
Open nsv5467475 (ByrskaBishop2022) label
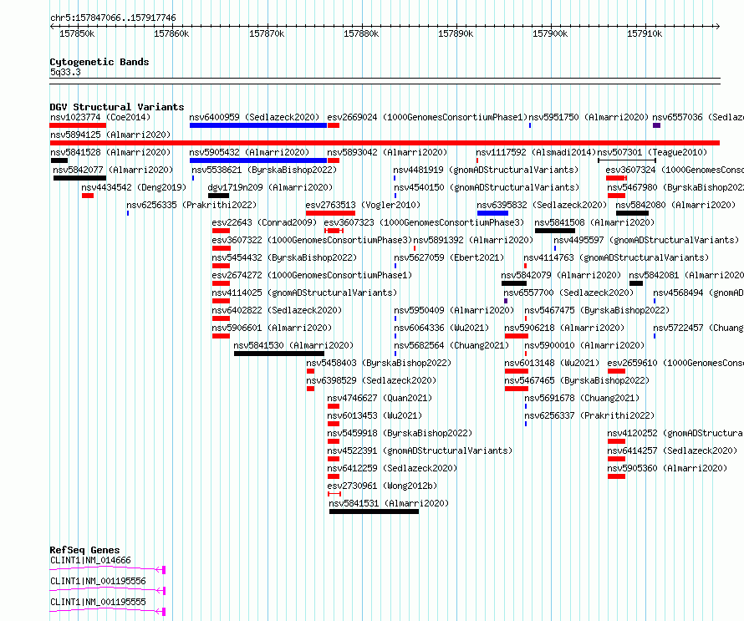click(x=597, y=310)
